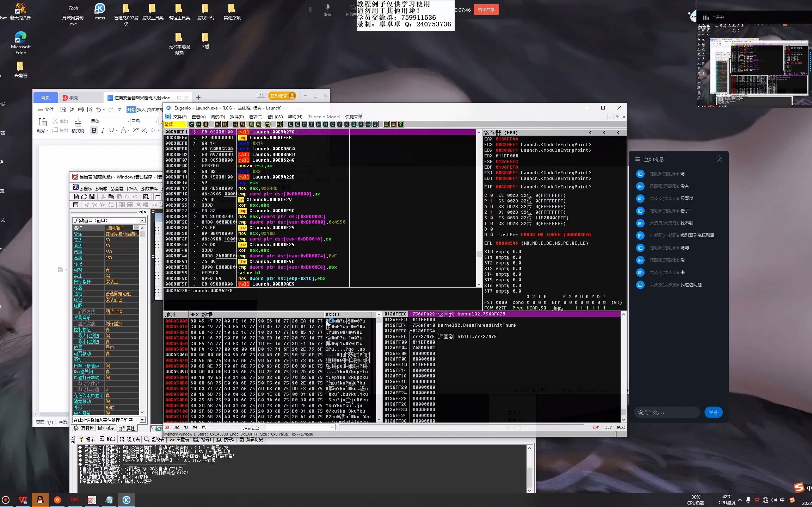The width and height of the screenshot is (812, 507).
Task: Click the restart program debugger icon
Action: [199, 124]
